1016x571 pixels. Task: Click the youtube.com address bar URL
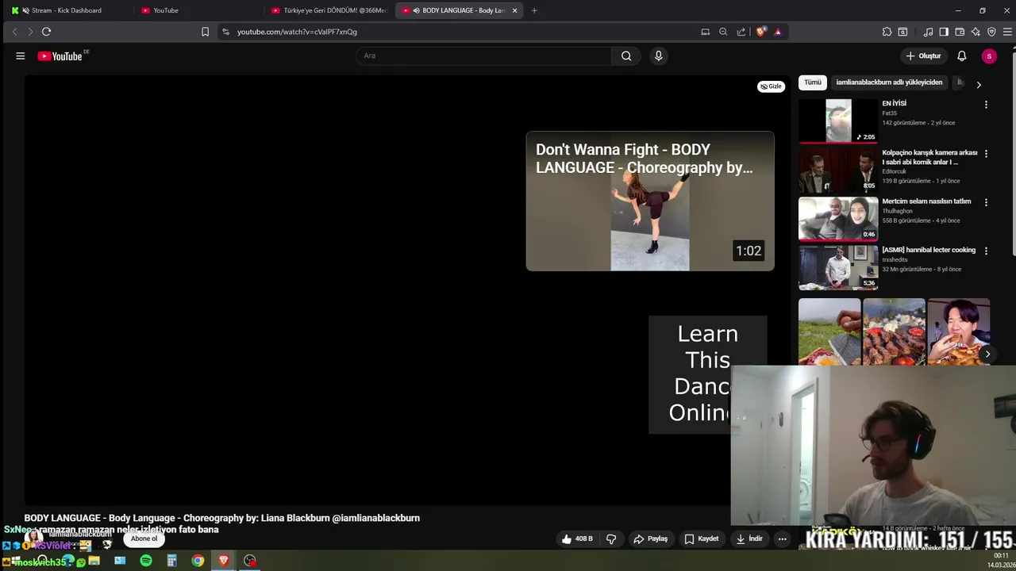(297, 32)
